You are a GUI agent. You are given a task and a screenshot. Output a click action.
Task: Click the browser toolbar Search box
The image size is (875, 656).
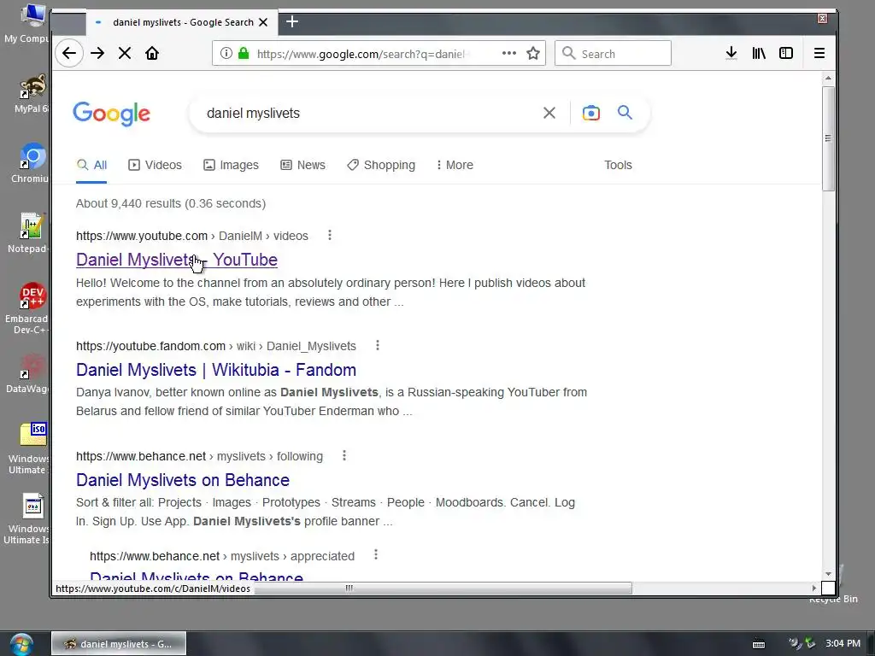613,54
